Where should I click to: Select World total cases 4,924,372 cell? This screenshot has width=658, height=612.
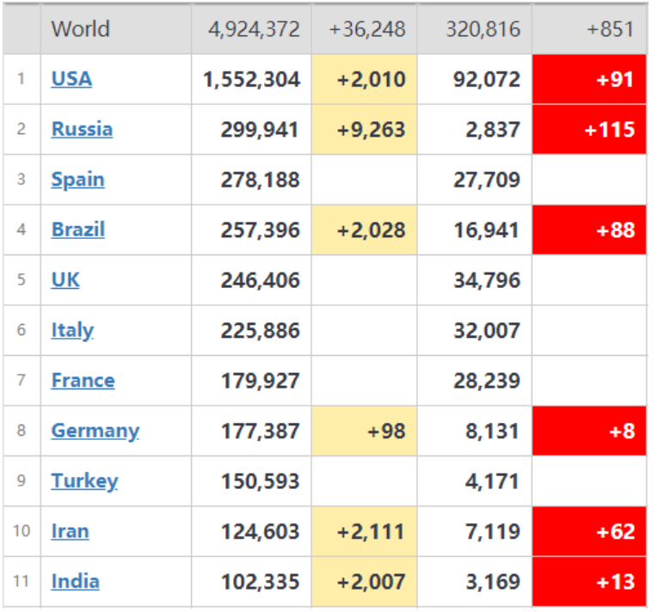click(x=253, y=28)
